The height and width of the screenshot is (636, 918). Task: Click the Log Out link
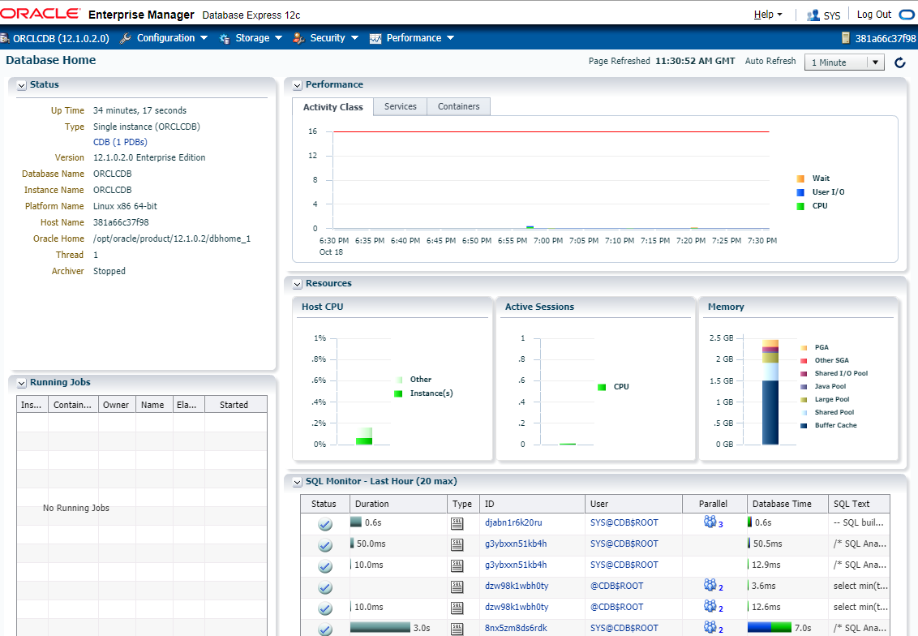874,15
